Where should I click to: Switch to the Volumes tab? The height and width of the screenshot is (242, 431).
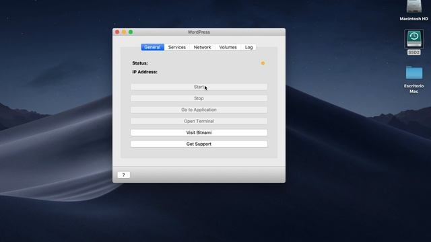(228, 47)
